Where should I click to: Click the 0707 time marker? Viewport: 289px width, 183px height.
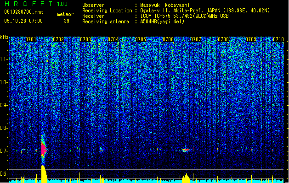[196, 39]
